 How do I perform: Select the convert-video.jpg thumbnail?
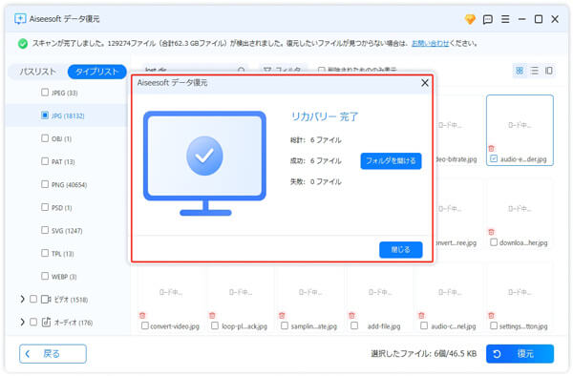point(171,298)
